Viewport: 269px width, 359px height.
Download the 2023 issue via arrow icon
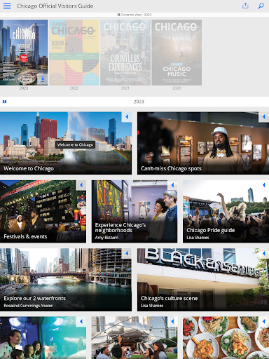43,79
